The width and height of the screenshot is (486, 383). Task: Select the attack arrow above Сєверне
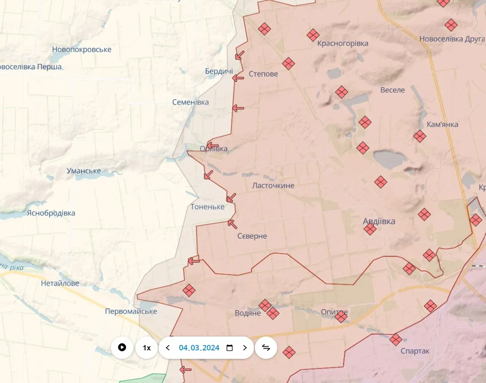click(232, 223)
